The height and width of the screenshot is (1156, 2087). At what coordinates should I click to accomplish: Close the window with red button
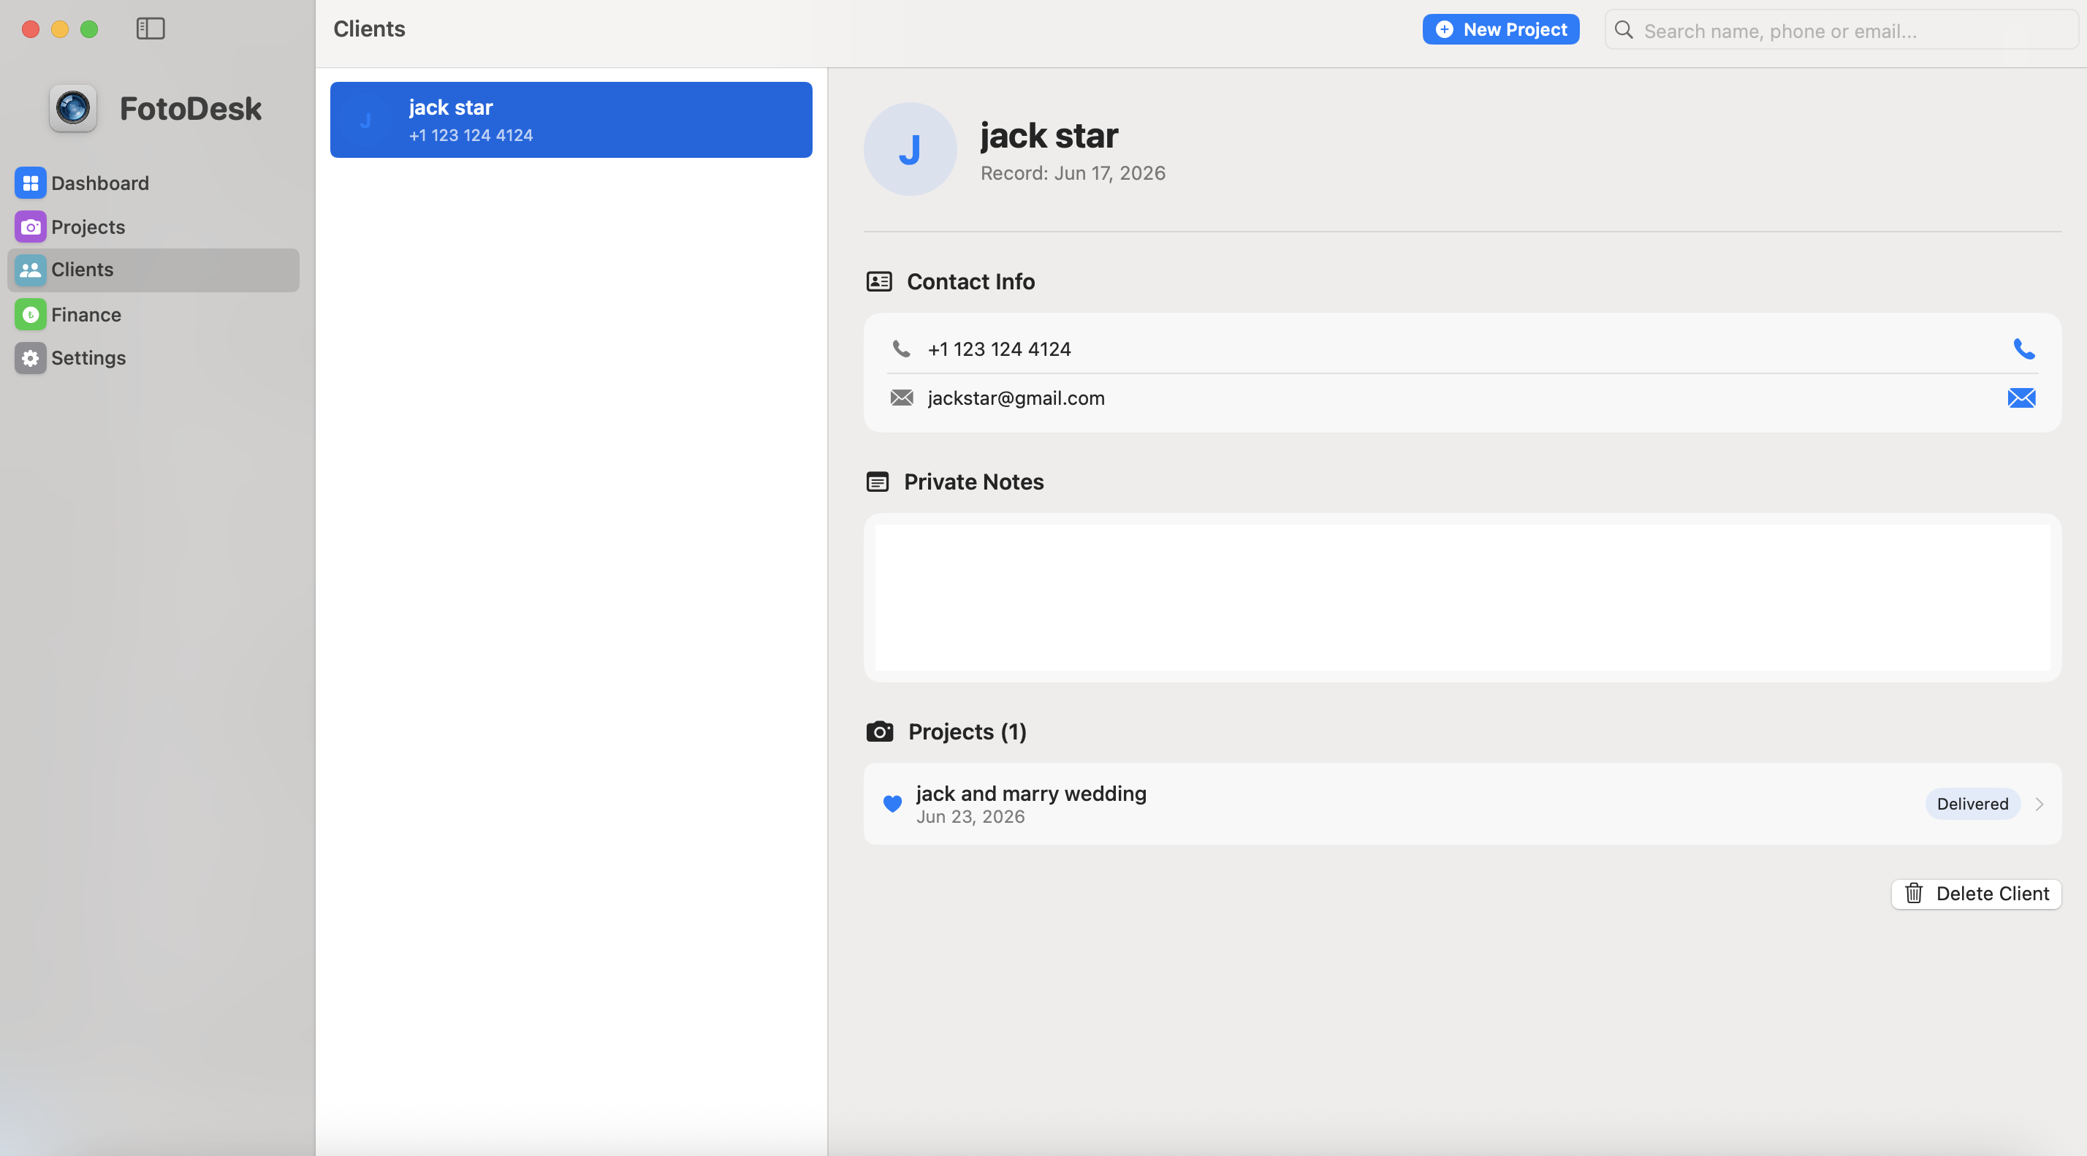point(31,29)
